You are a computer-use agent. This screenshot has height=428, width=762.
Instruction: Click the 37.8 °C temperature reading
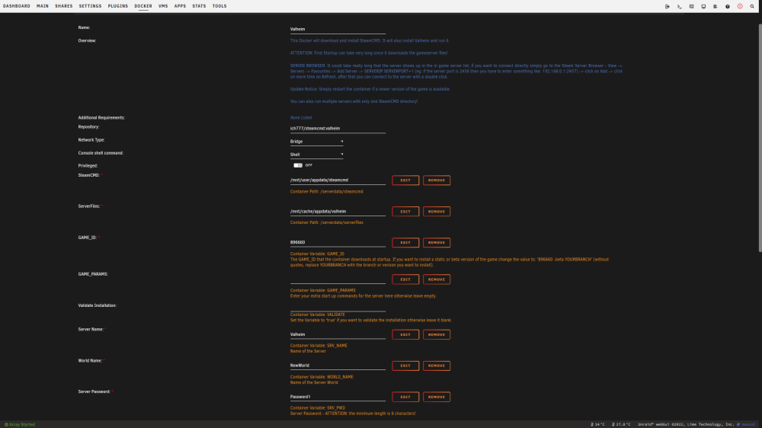pos(621,425)
